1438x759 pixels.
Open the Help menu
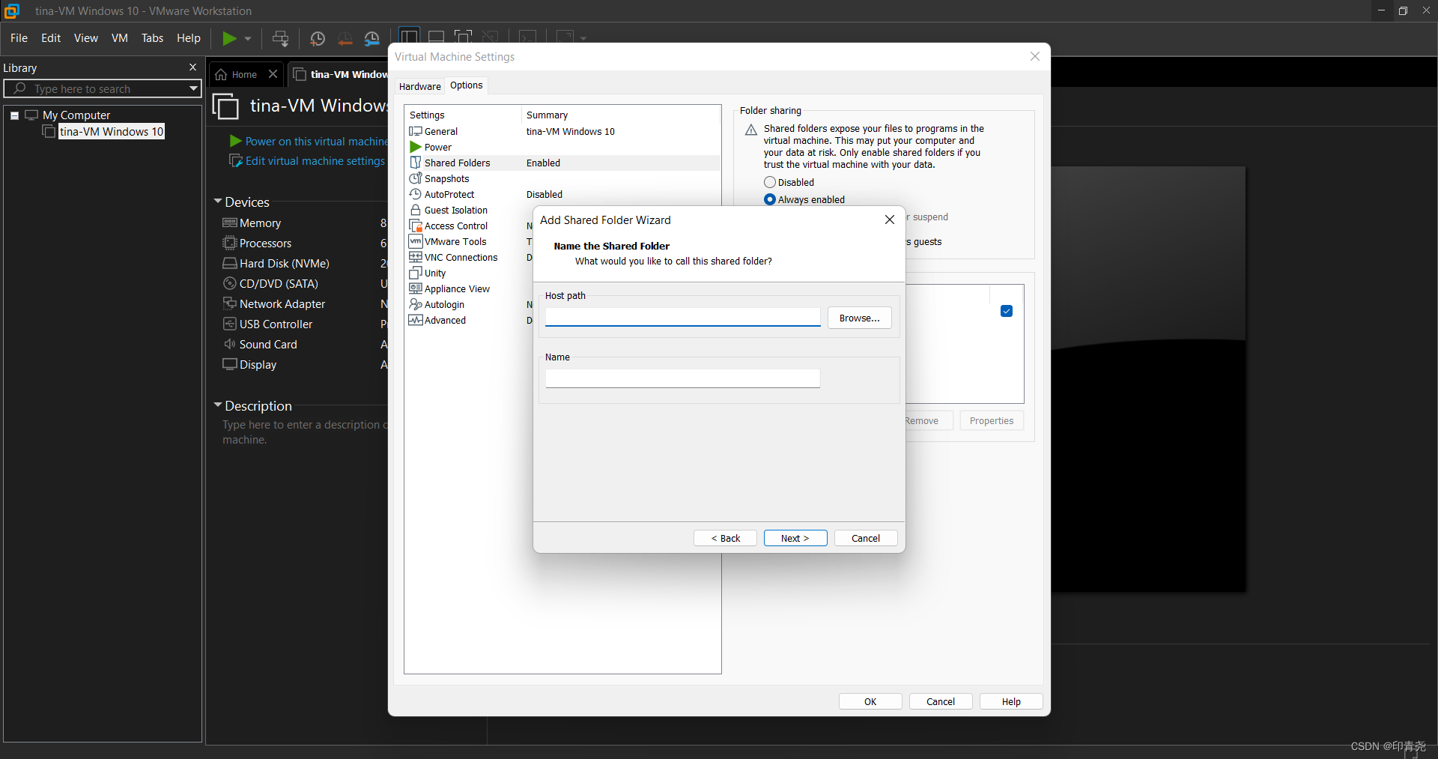(x=189, y=38)
